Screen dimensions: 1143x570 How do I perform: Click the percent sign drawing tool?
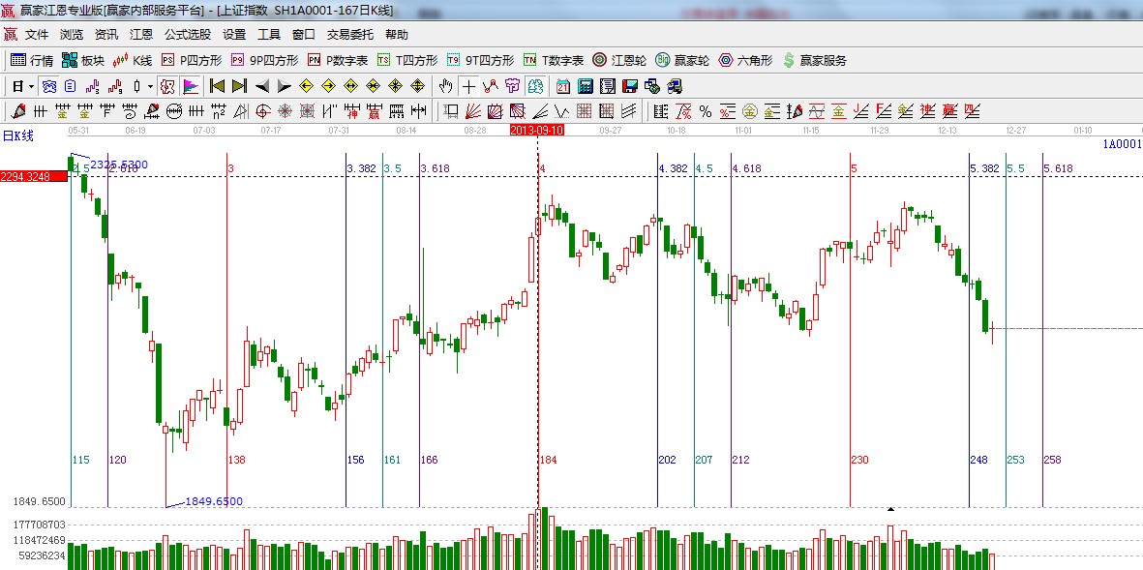click(706, 111)
